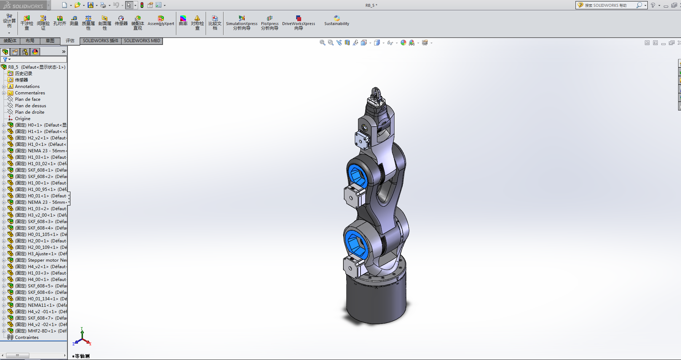The image size is (681, 360).
Task: Click the Previous View icon
Action: [x=339, y=43]
